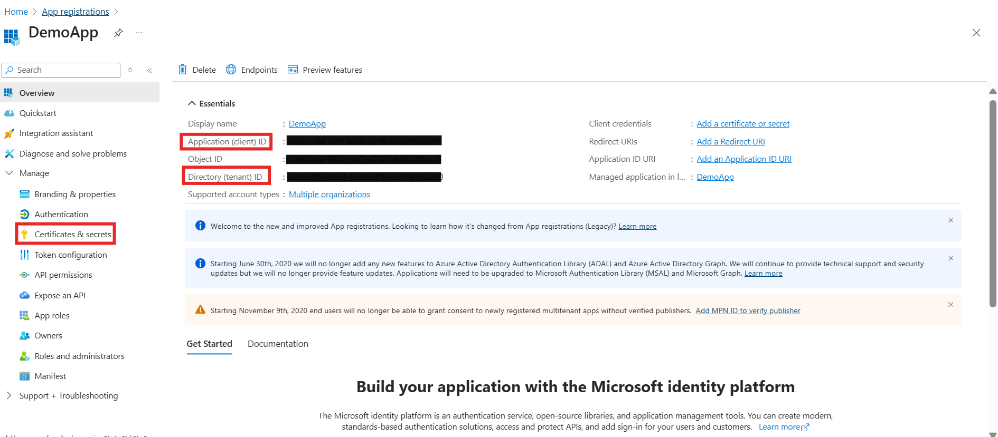Click the Endpoints globe icon
The image size is (998, 437).
tap(231, 70)
